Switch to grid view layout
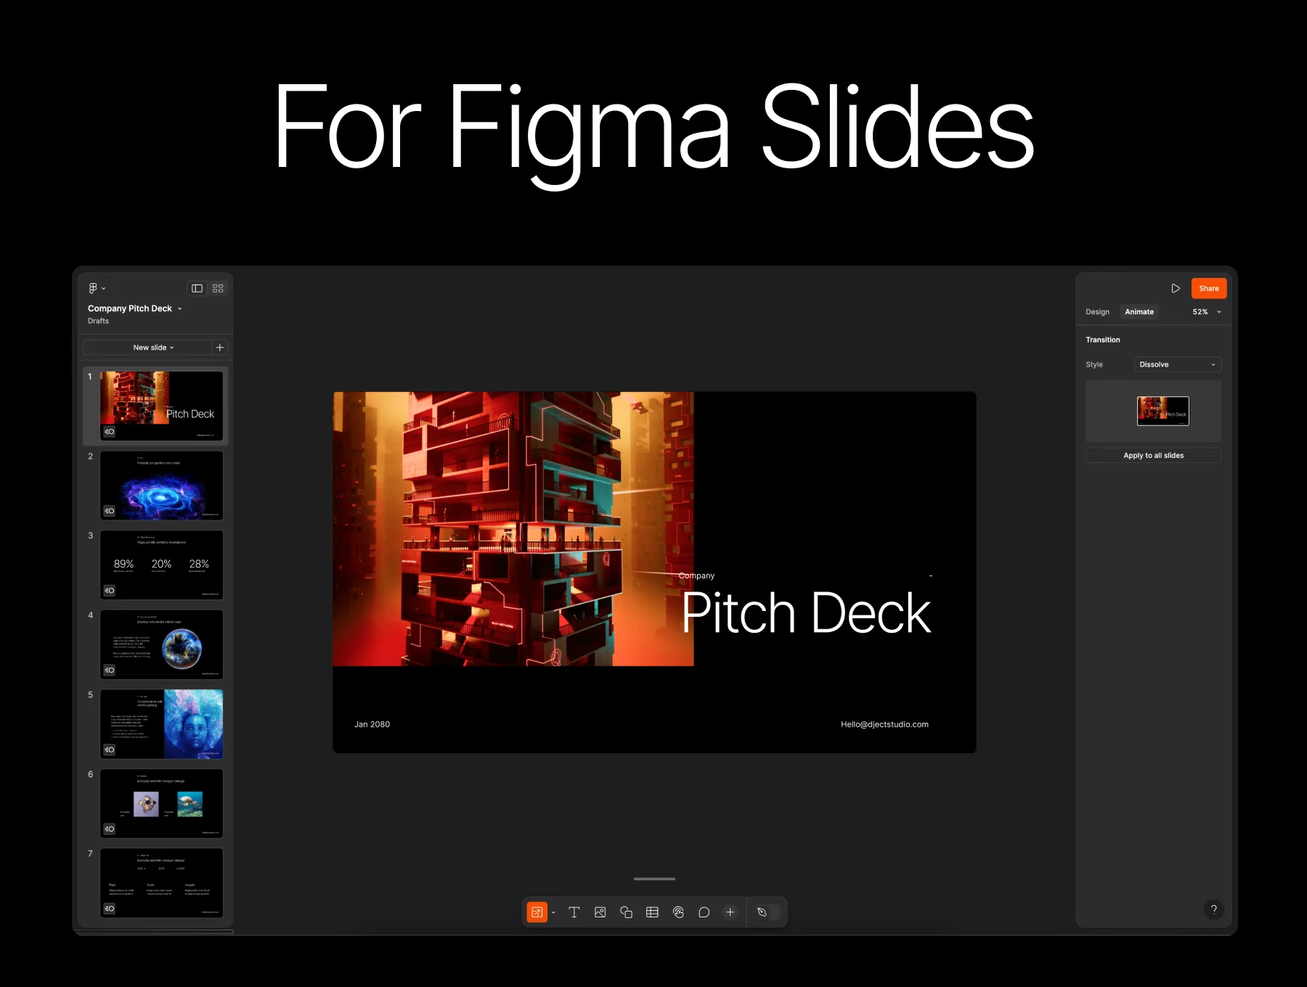1307x987 pixels. tap(218, 288)
